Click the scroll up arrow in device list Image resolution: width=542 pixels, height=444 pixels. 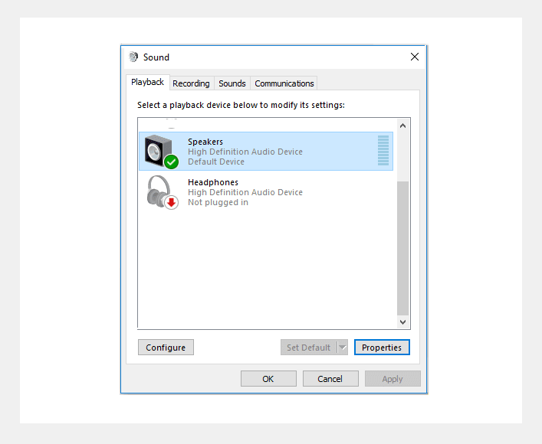pos(402,126)
